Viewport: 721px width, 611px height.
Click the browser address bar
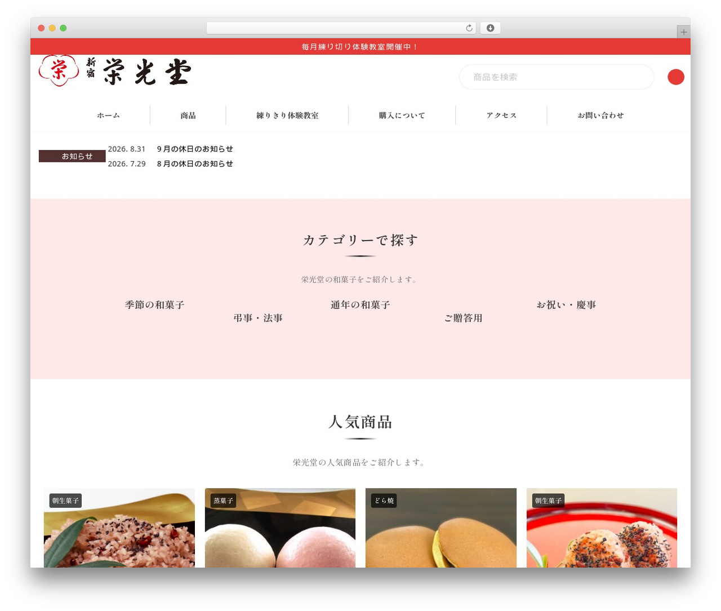pos(341,28)
